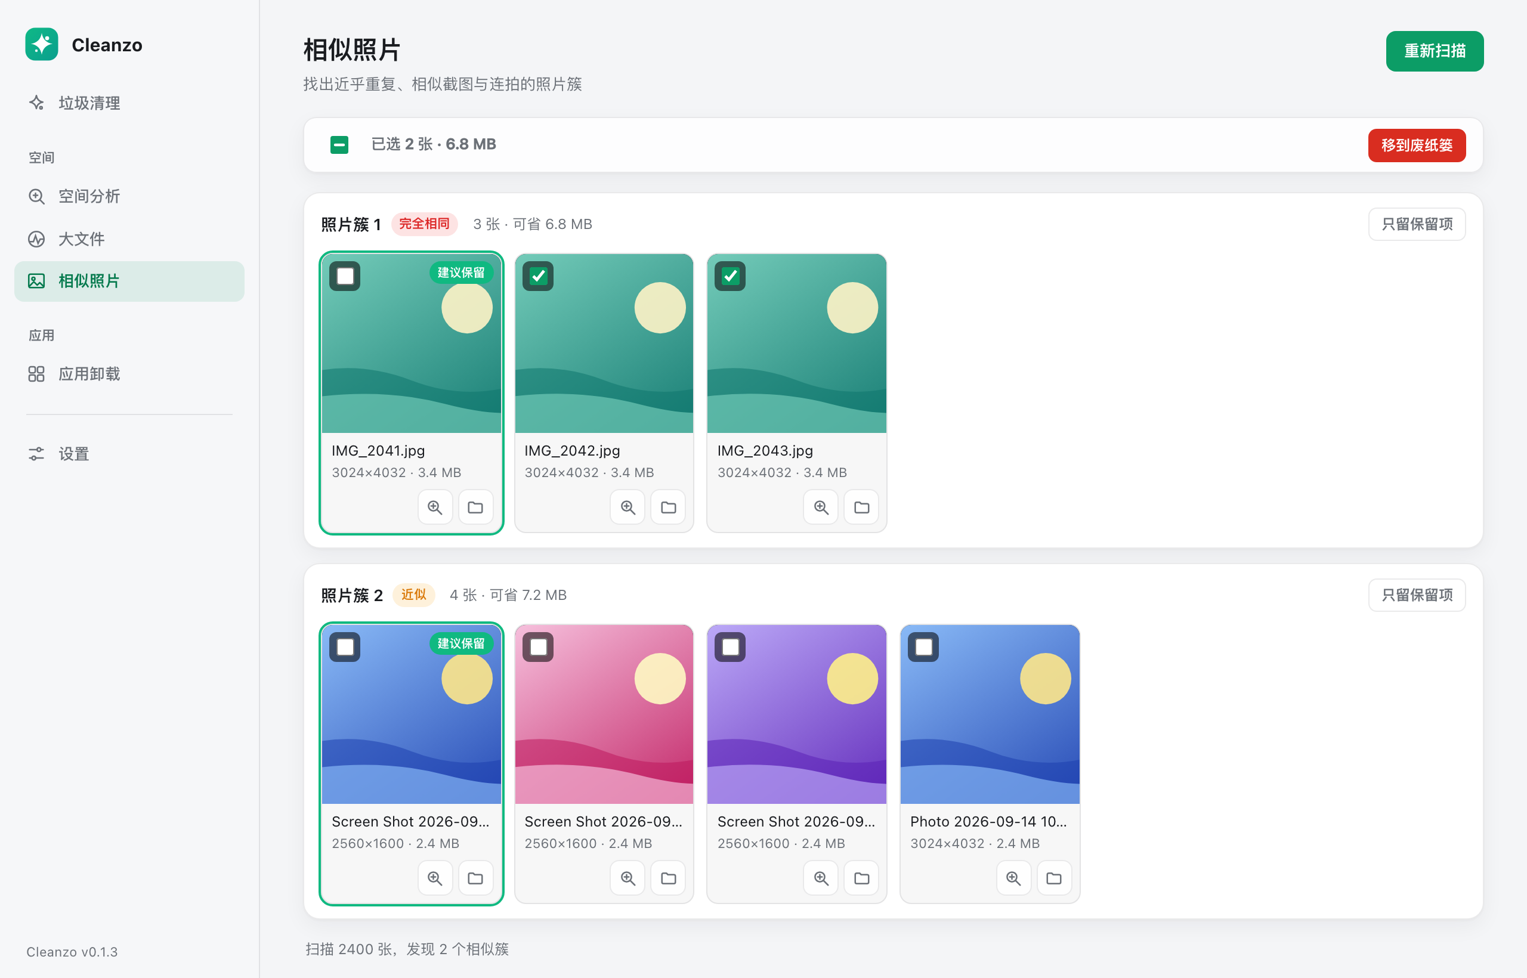Reveal IMG_2043.jpg in folder
This screenshot has width=1527, height=978.
click(861, 507)
